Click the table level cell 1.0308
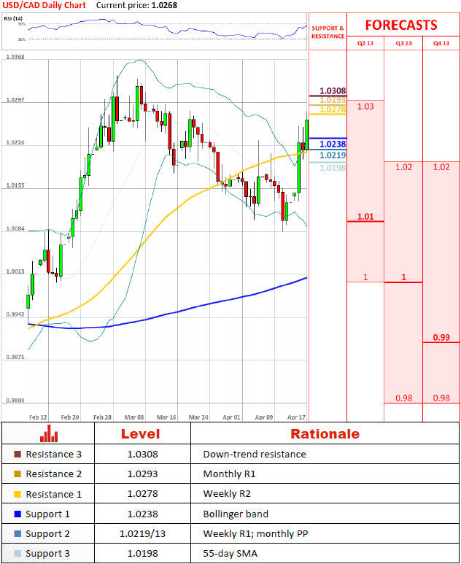Viewport: 461px width, 564px height. click(142, 455)
